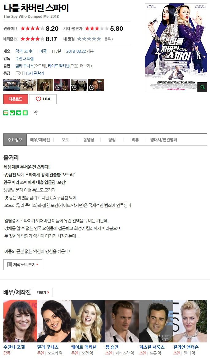The height and width of the screenshot is (359, 210).
Task: Open 밀라 쿠니스 actor photo
Action: tap(54, 321)
